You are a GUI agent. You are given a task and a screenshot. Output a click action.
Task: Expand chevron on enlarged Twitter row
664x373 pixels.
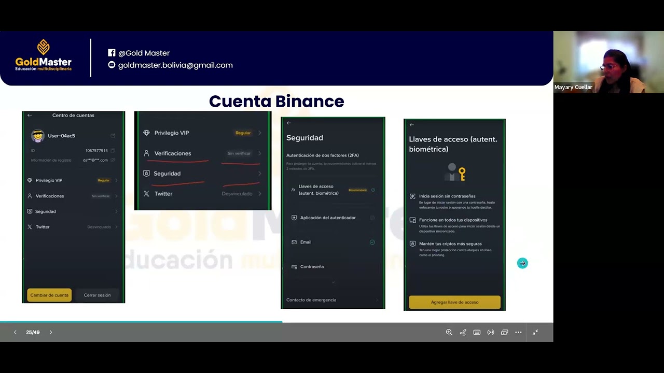tap(260, 194)
